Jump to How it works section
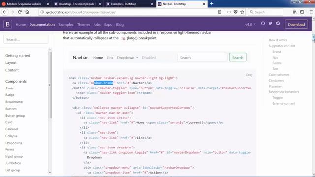Screen dimensions: 315x177 pos(278,40)
